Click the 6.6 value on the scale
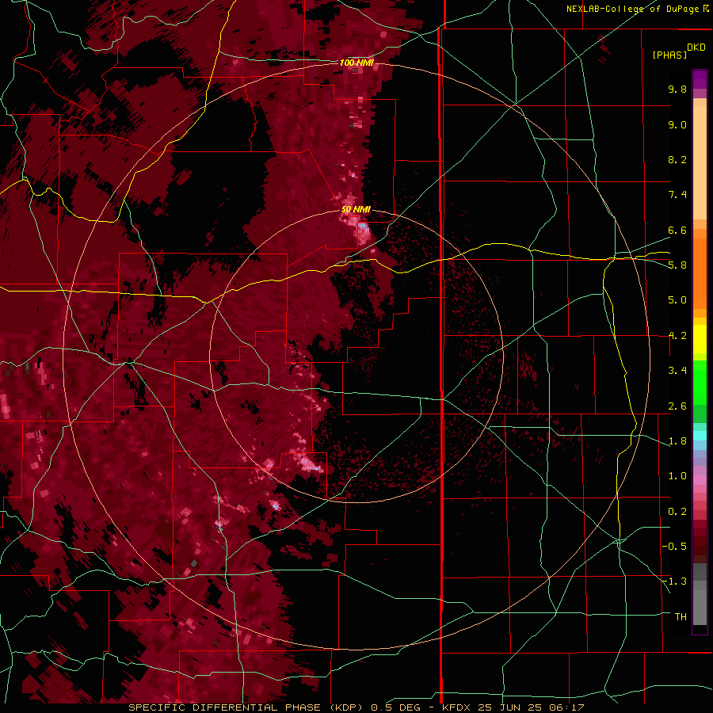 (x=677, y=230)
